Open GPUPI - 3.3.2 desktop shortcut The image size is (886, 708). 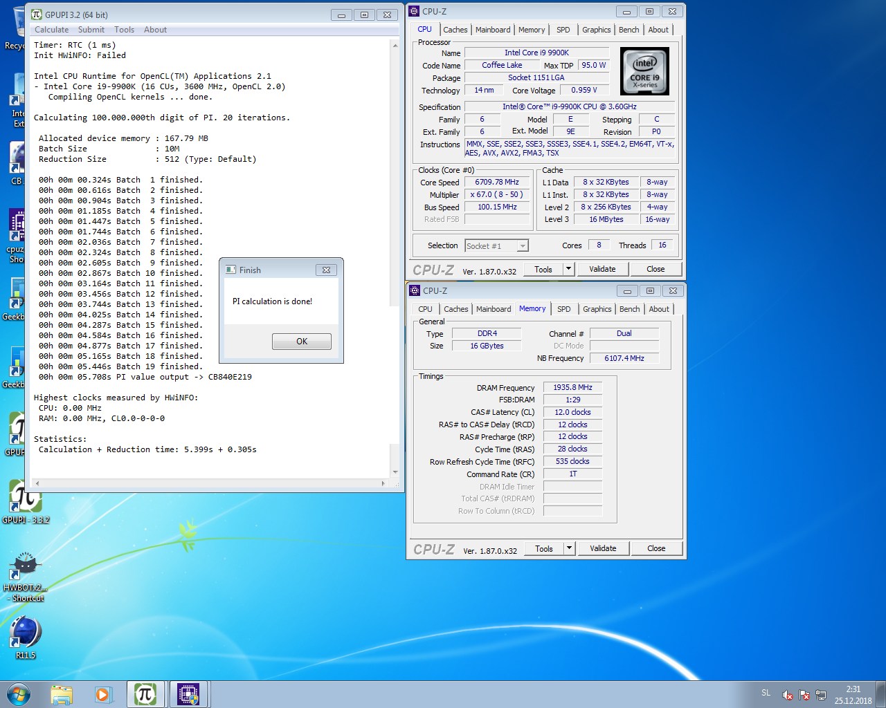pos(26,502)
